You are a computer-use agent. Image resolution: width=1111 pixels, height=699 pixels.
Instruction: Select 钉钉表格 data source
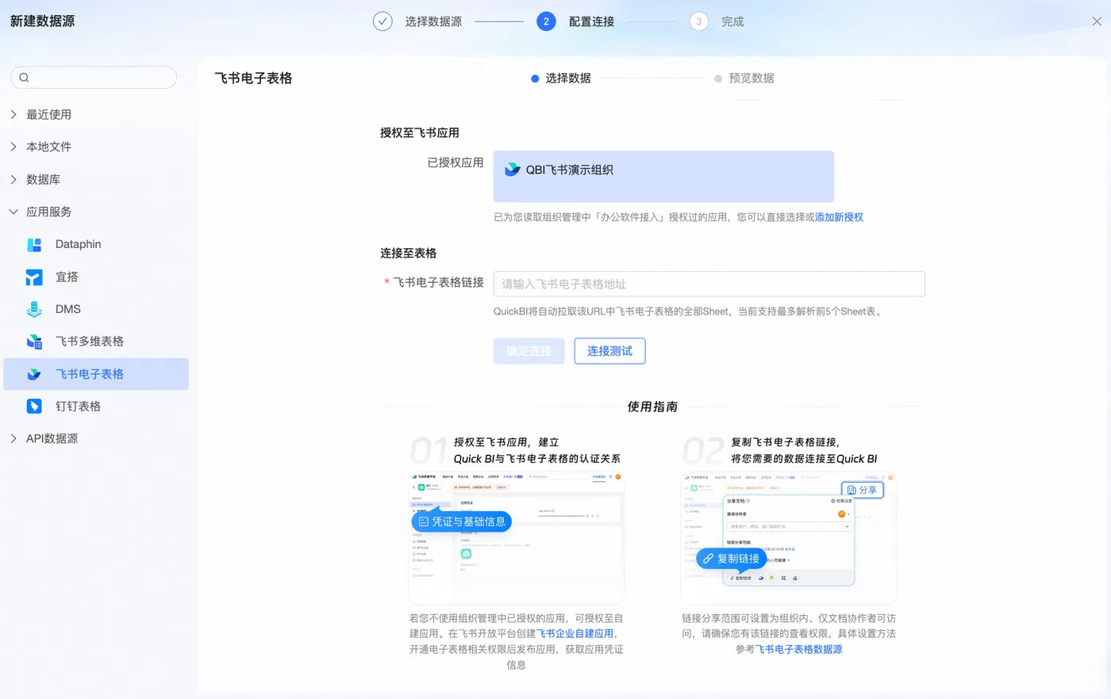coord(96,407)
